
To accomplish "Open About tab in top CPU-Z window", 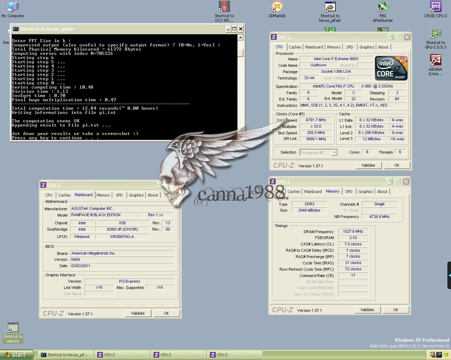I will tap(383, 47).
